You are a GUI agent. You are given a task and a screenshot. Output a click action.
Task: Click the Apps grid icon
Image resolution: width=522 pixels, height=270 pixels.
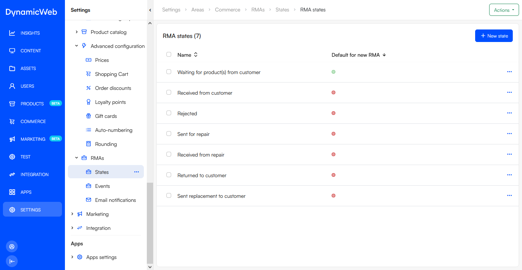coord(12,192)
